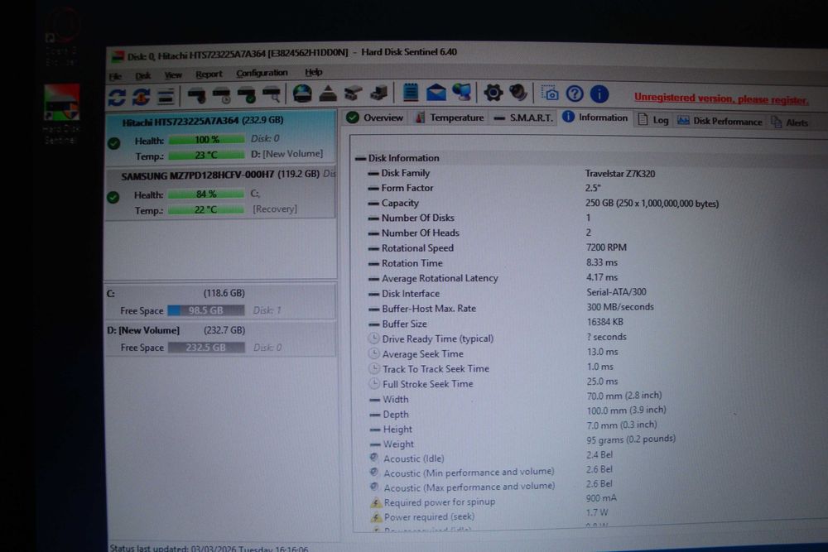
Task: Click the network globe and monitor icon
Action: pos(462,93)
